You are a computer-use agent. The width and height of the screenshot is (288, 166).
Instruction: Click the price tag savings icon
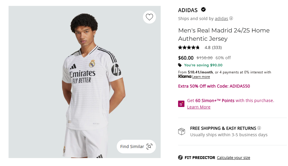pos(180,65)
